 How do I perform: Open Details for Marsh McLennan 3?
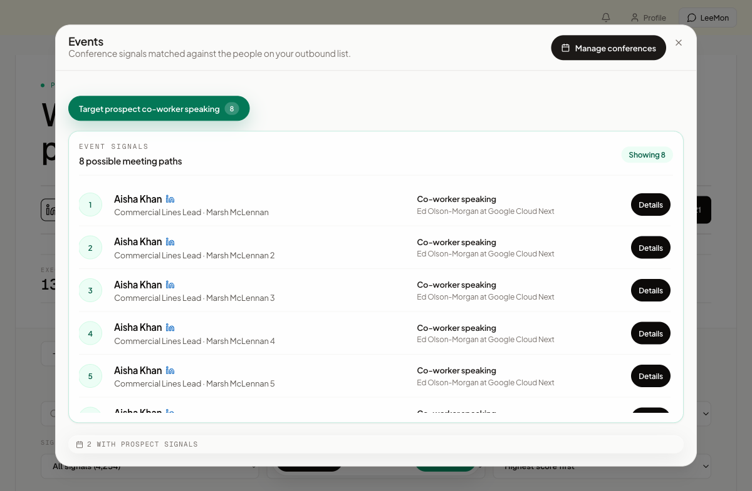point(650,290)
